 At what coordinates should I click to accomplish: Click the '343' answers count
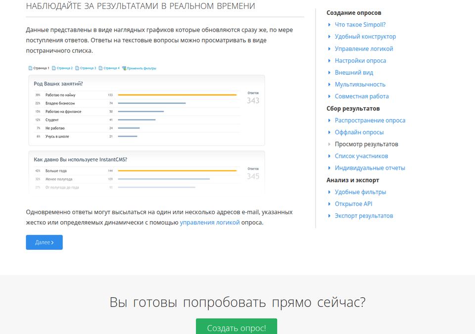coord(253,100)
